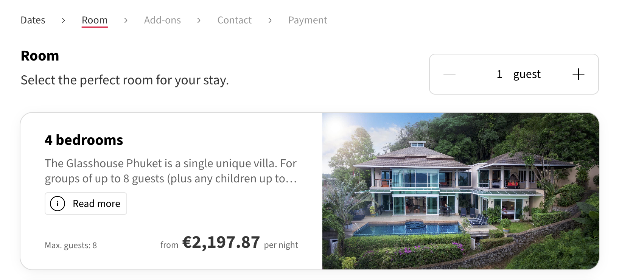This screenshot has height=280, width=619.
Task: Decrease guest count with minus icon
Action: click(449, 75)
